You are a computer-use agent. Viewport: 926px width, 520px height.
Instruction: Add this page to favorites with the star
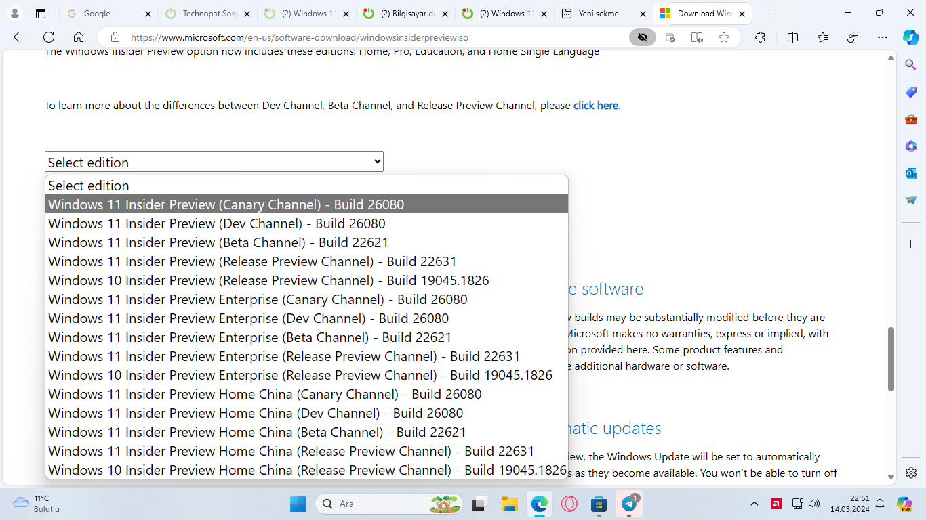click(x=724, y=37)
